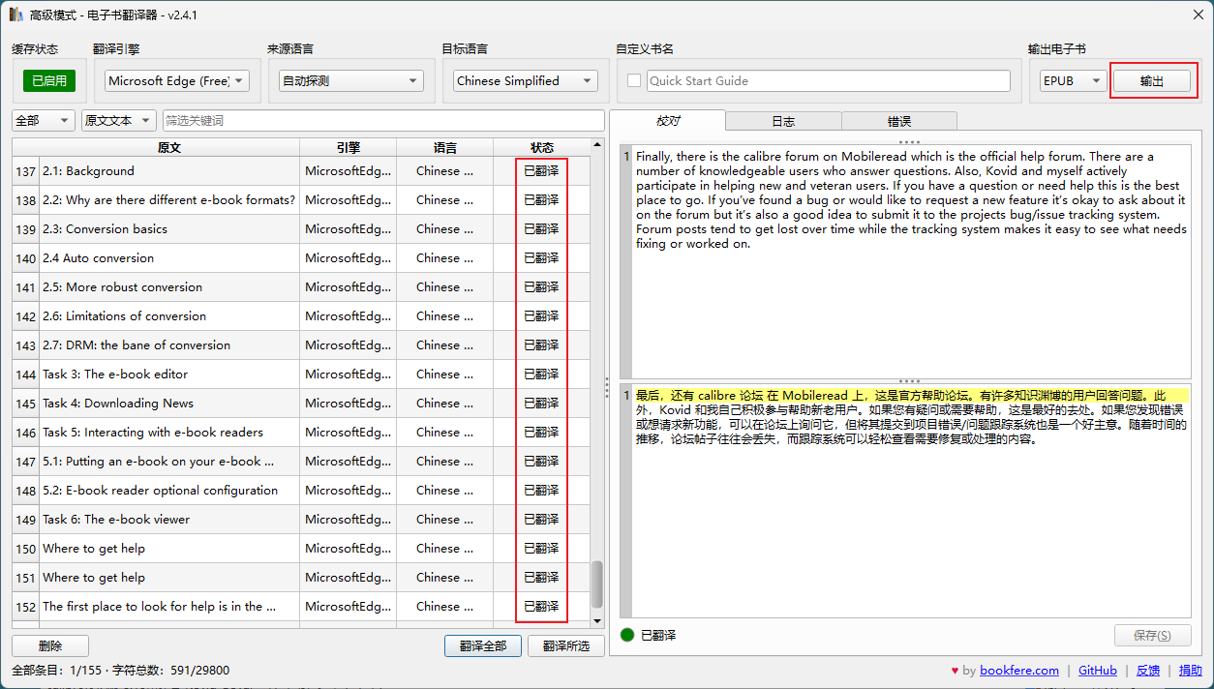Screen dimensions: 1214x689
Task: Expand the source language 自动探测 dropdown
Action: click(351, 81)
